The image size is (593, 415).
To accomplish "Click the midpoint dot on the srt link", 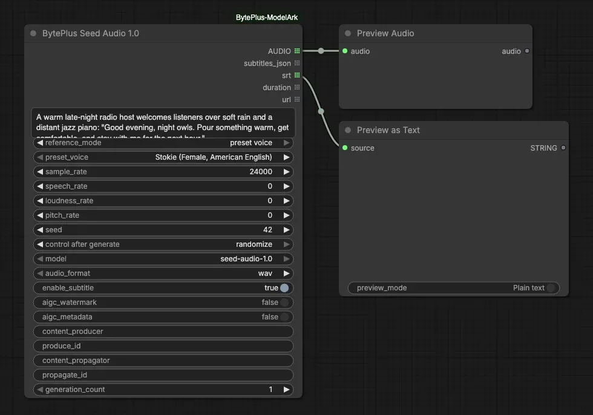I will click(321, 111).
